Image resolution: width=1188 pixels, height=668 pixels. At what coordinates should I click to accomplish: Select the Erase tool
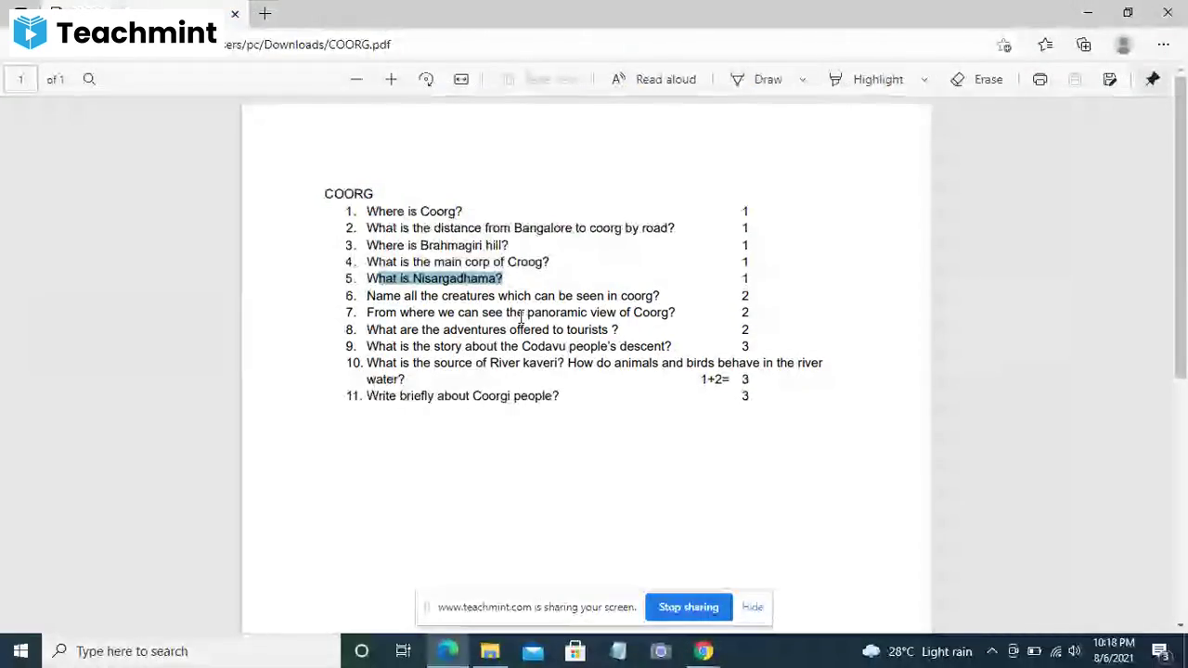tap(977, 80)
